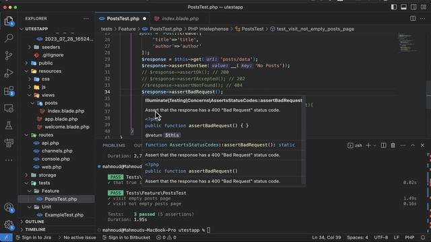Open ExampleTest.php in Unit folder
Viewport: 431px width, 242px height.
pyautogui.click(x=64, y=215)
